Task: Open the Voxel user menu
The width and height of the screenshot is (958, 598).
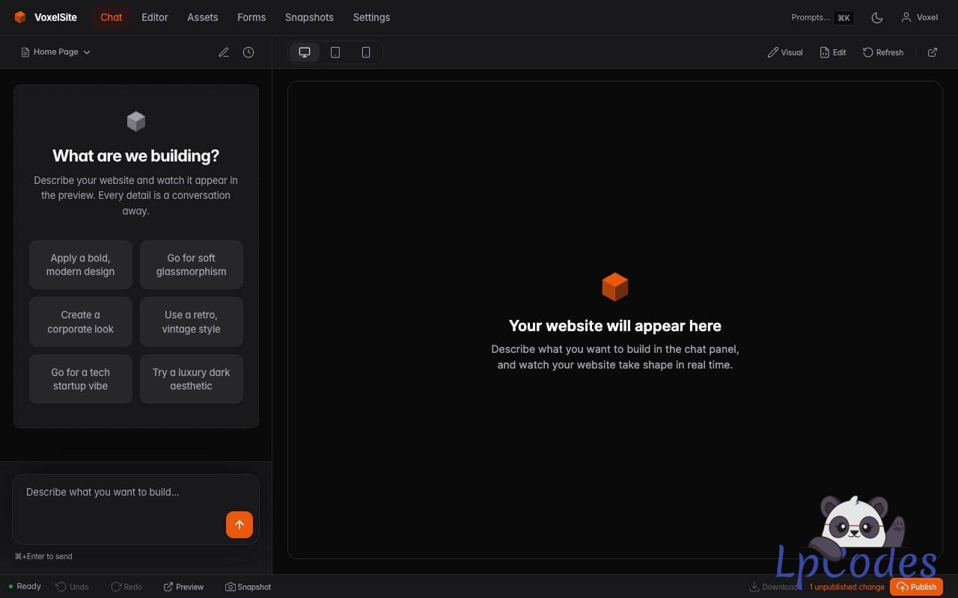Action: point(919,17)
